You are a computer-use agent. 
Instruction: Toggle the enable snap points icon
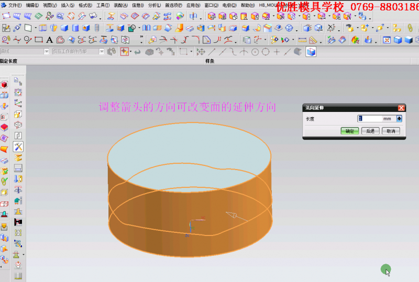point(201,52)
